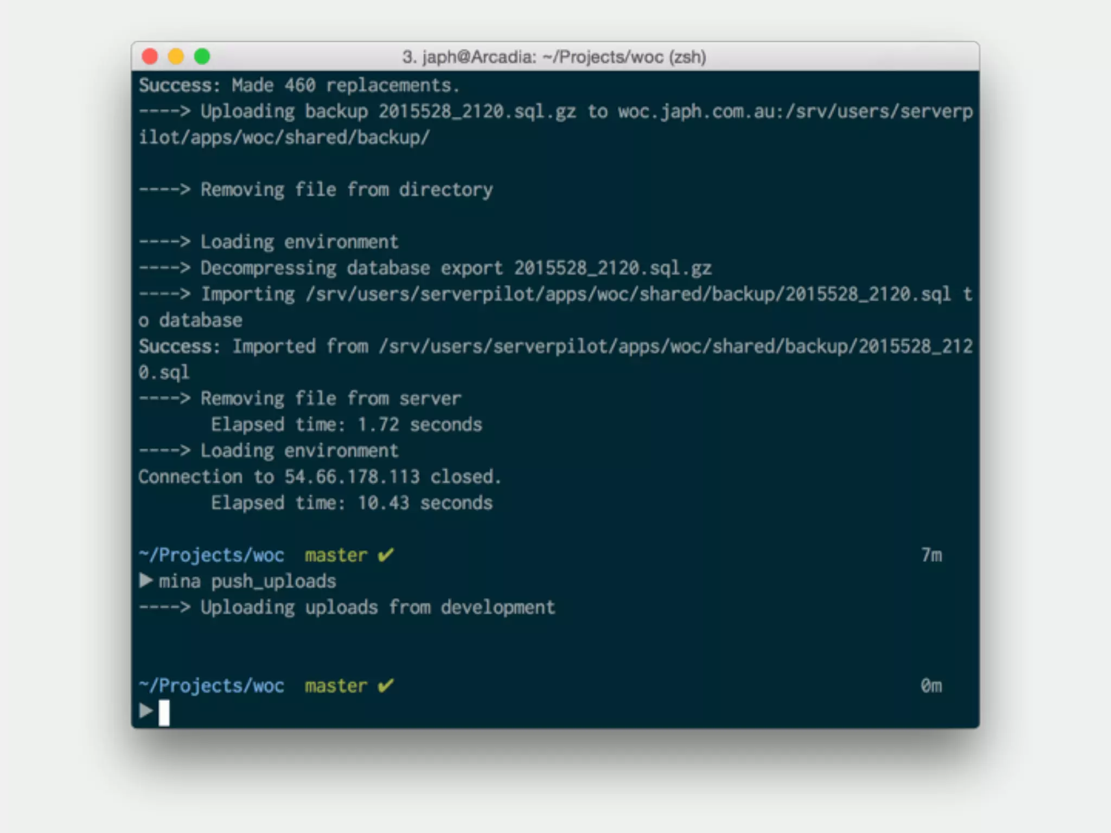Minimize the terminal using yellow button
This screenshot has width=1111, height=833.
[x=176, y=56]
